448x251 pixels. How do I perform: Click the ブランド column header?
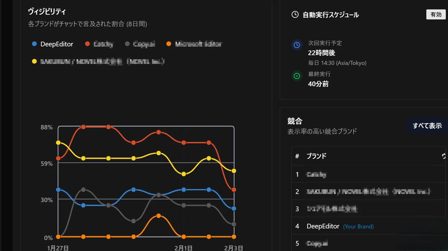pyautogui.click(x=316, y=156)
